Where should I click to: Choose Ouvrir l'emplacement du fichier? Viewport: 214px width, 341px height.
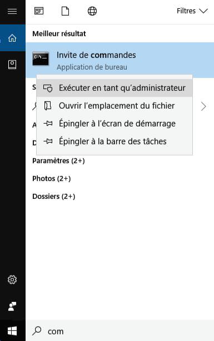[x=115, y=106]
